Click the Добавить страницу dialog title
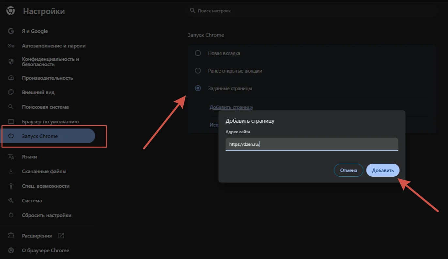The height and width of the screenshot is (259, 448). [250, 121]
